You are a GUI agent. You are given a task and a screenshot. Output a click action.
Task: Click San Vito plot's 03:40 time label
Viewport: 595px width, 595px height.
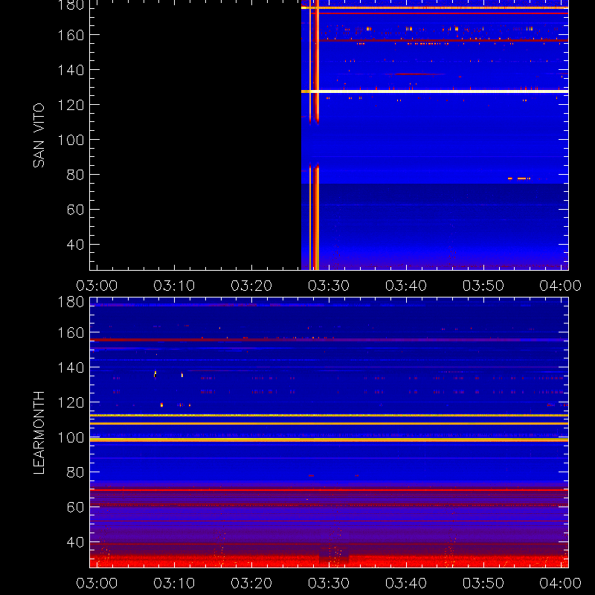[x=406, y=286]
